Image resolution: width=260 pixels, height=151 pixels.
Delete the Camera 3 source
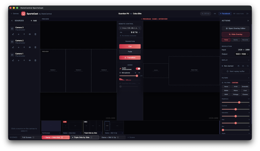tap(35, 34)
